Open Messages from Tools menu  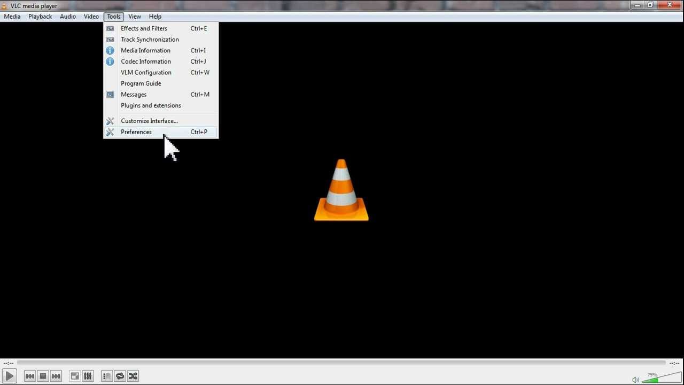(161, 95)
